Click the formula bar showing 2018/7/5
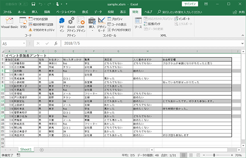This screenshot has height=158, width=246. [150, 44]
